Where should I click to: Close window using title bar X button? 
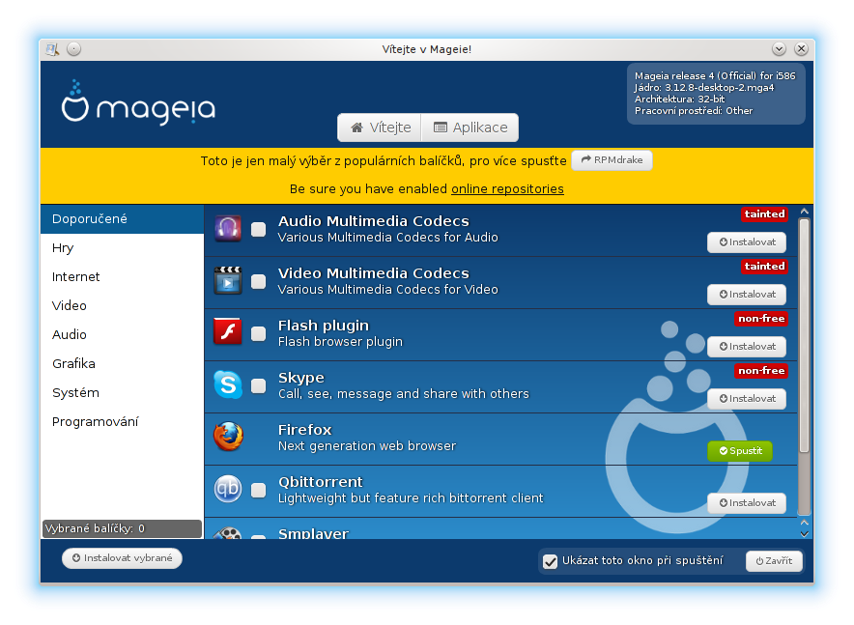click(801, 49)
